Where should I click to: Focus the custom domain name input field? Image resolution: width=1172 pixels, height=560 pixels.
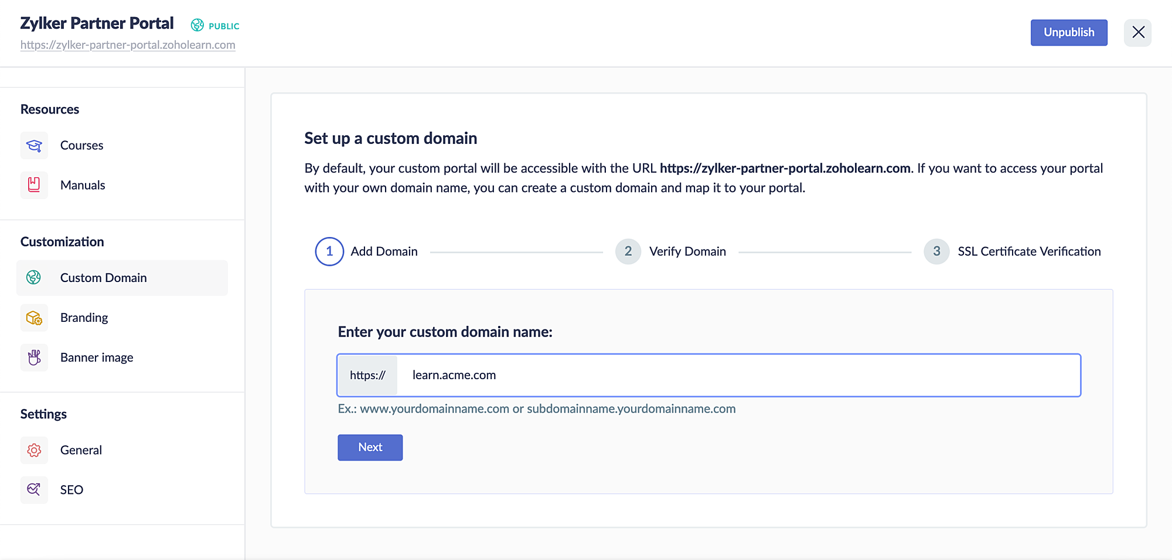(738, 375)
